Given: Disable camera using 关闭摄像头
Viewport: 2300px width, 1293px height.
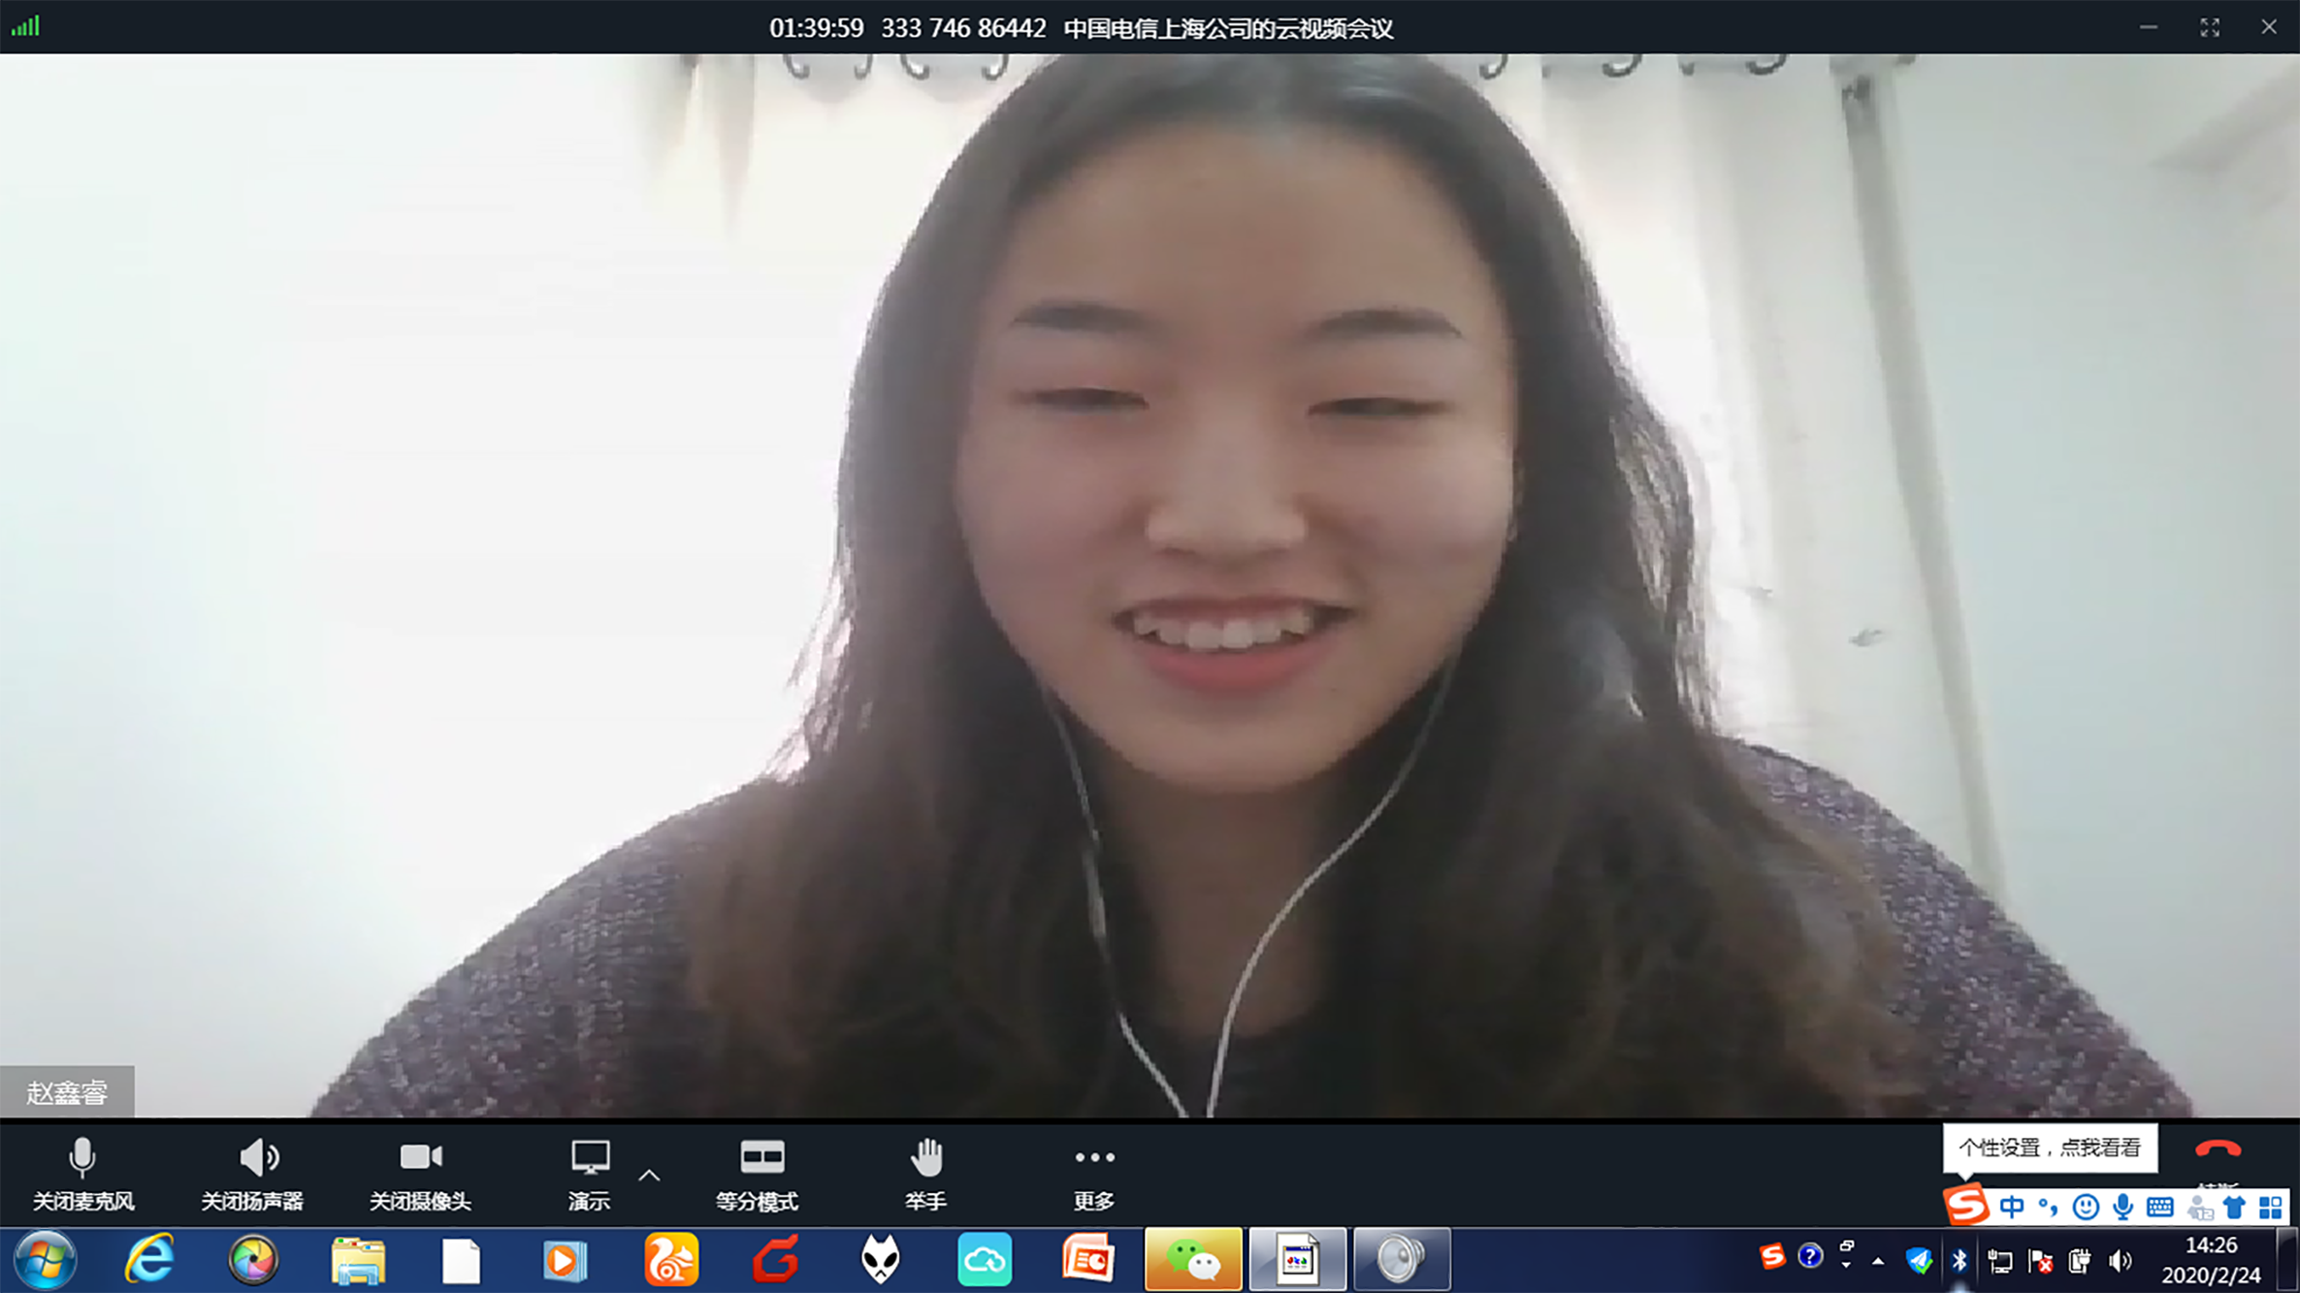Looking at the screenshot, I should (420, 1172).
